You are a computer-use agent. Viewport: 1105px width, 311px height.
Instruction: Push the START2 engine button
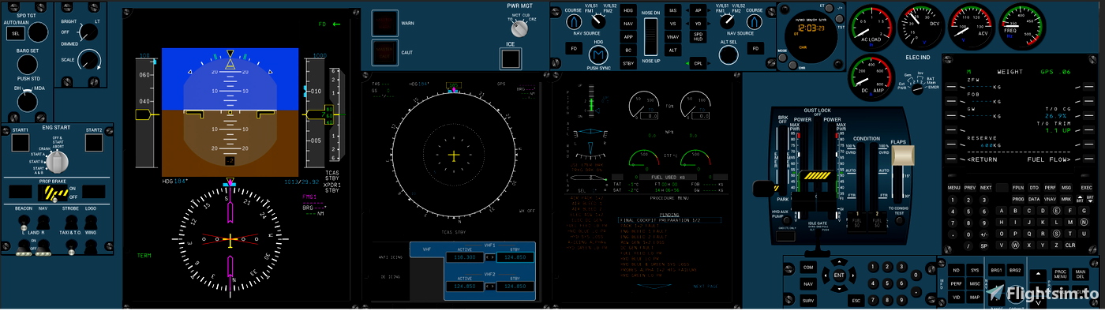[94, 143]
